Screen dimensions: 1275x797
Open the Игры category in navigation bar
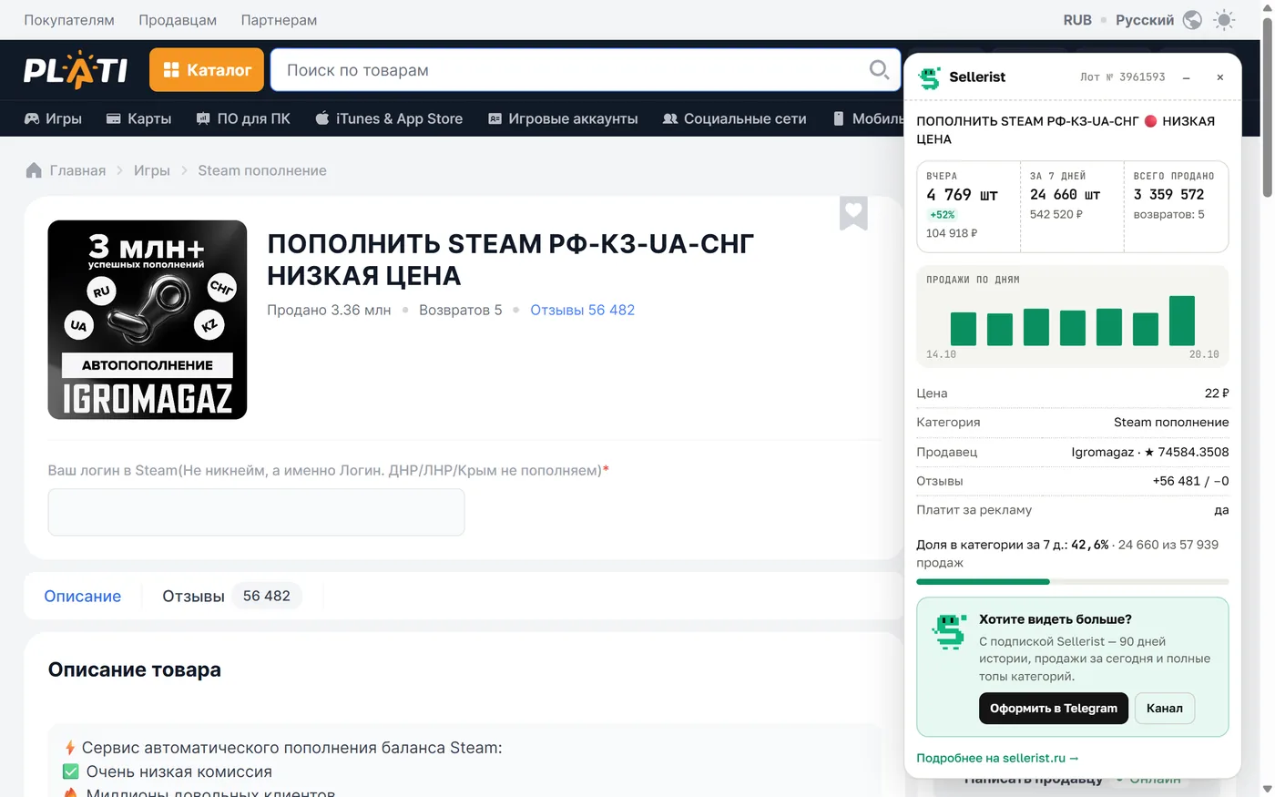click(53, 118)
